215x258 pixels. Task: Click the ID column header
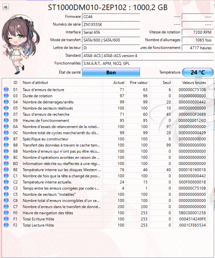click(15, 82)
